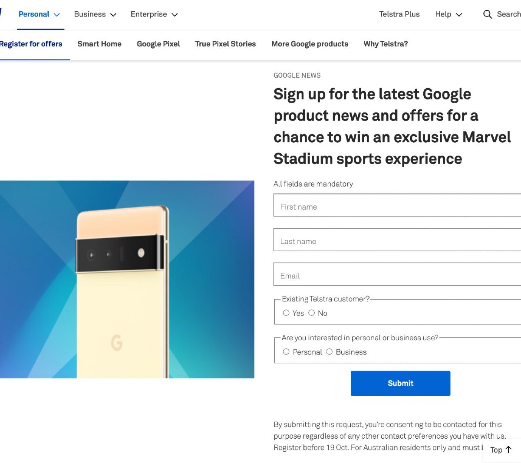The height and width of the screenshot is (463, 521).
Task: Open the Why Telstra? tab
Action: 386,44
